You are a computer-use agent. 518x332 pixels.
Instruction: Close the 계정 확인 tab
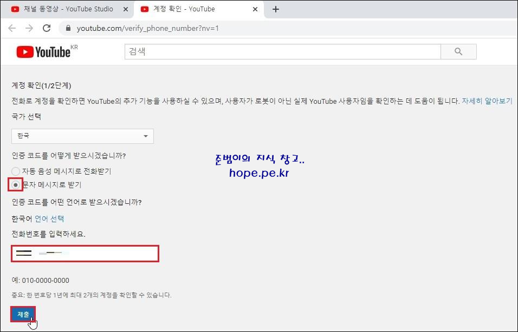[255, 9]
